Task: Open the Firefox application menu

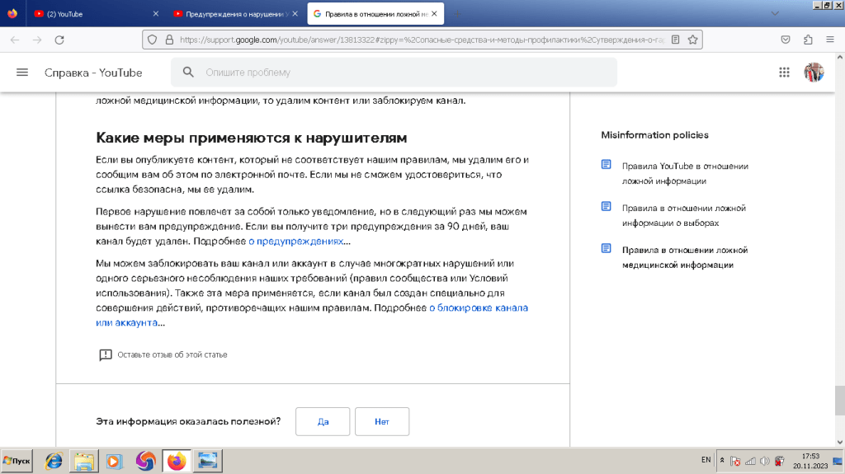Action: [829, 39]
